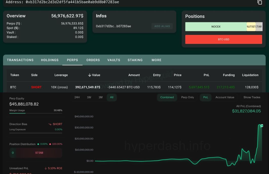The height and width of the screenshot is (174, 269).
Task: Select the All time range filter
Action: (x=111, y=97)
